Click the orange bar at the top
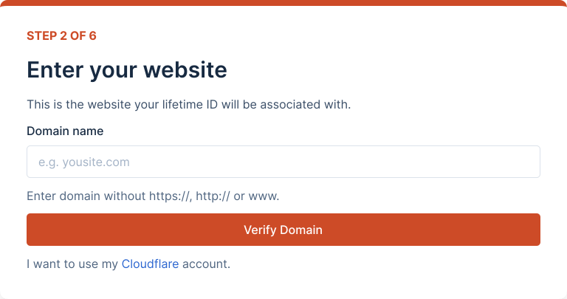 click(283, 2)
